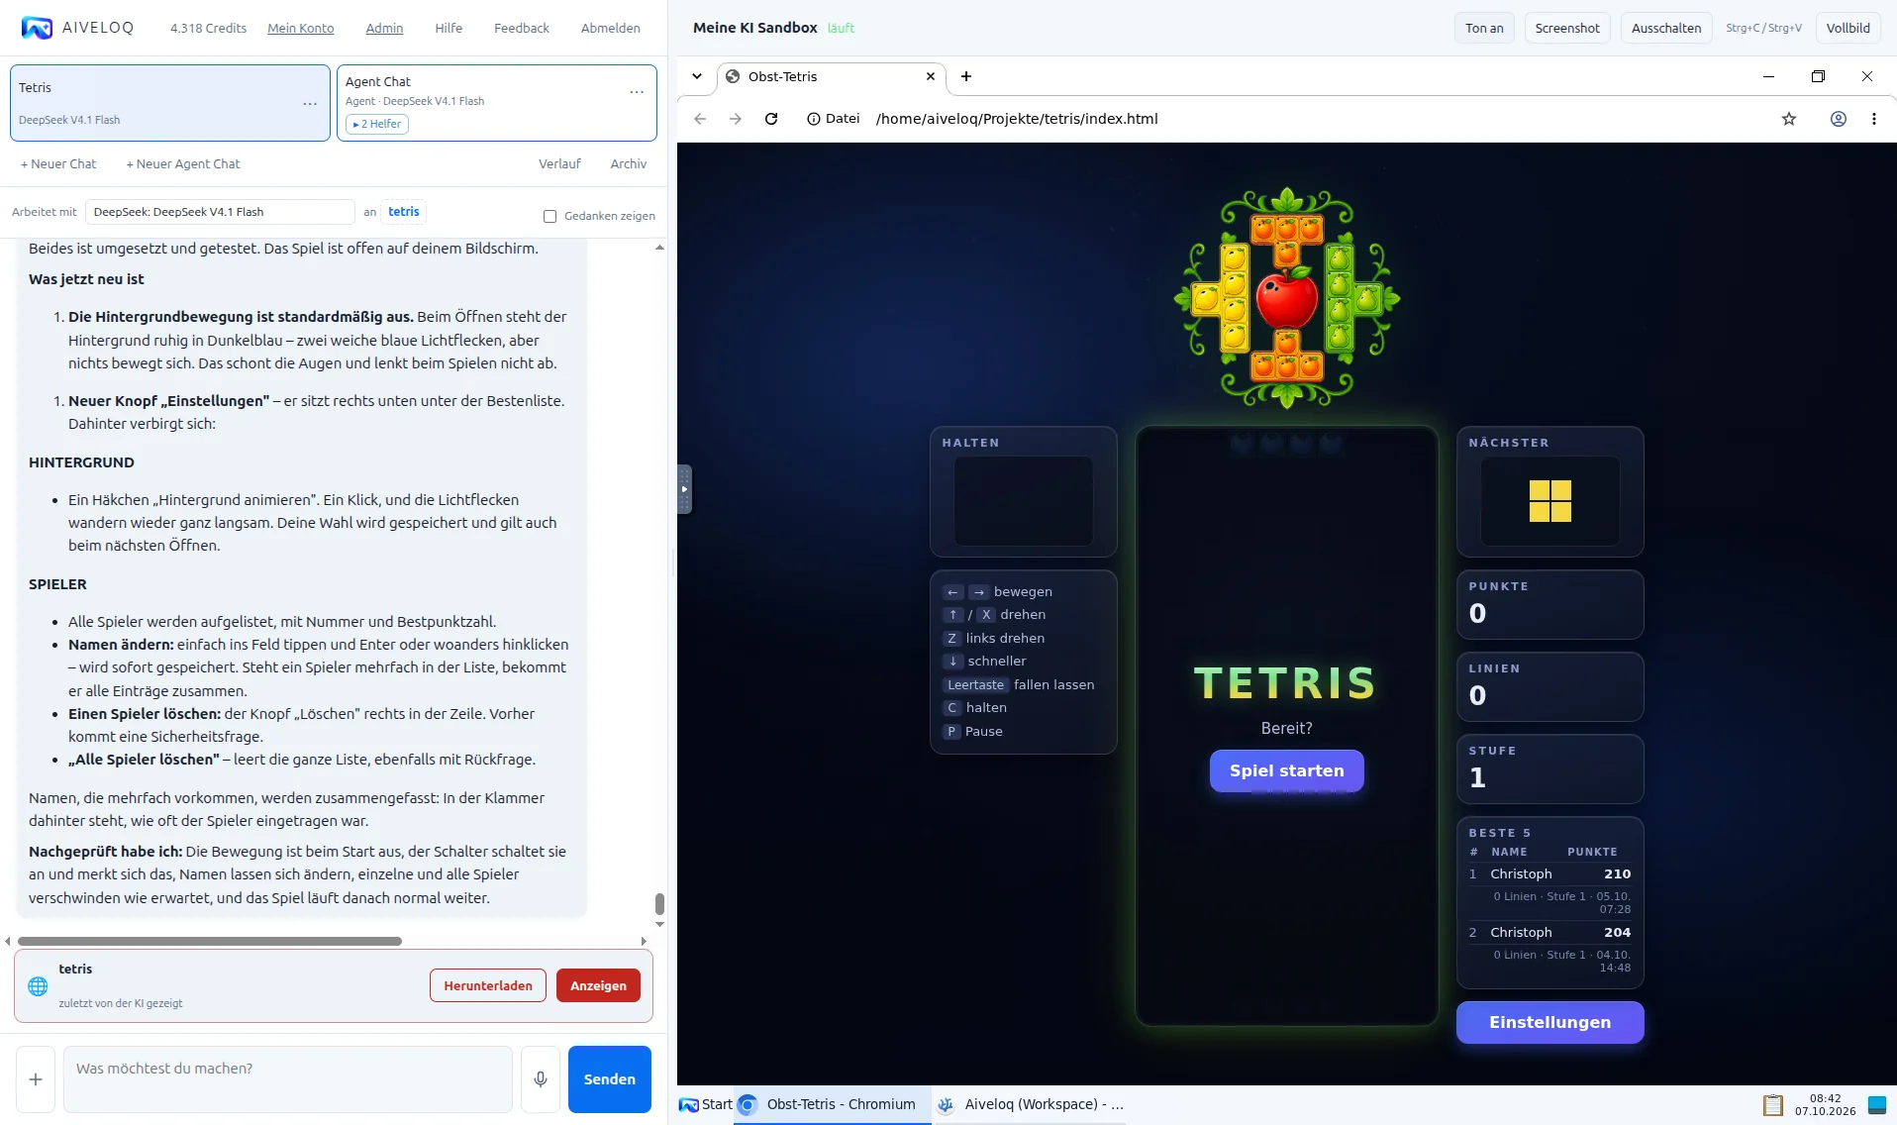The image size is (1897, 1125).
Task: Open the DeepSeek V4.1 Flash model selector
Action: coord(220,212)
